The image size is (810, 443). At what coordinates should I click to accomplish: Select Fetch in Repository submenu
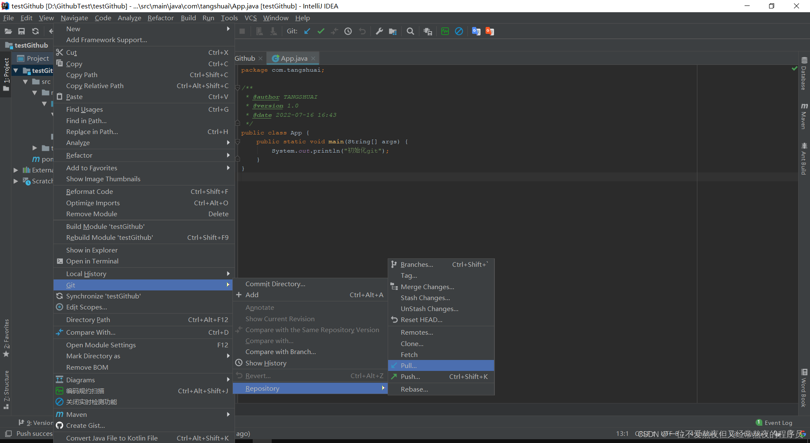point(441,355)
